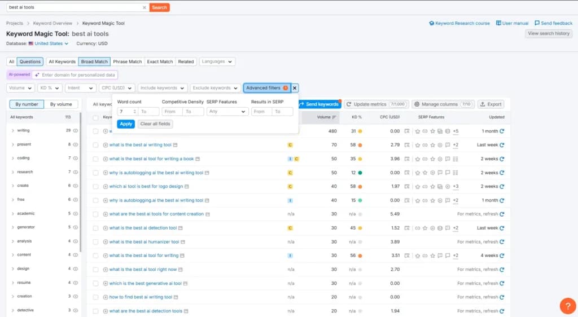Expand the 'present' keyword group
This screenshot has height=317, width=578.
(13, 145)
